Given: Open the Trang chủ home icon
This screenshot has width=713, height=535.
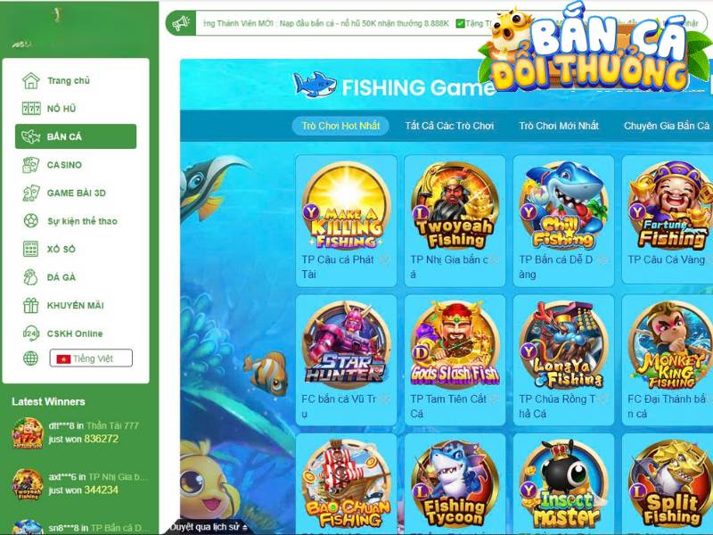Looking at the screenshot, I should click(31, 80).
